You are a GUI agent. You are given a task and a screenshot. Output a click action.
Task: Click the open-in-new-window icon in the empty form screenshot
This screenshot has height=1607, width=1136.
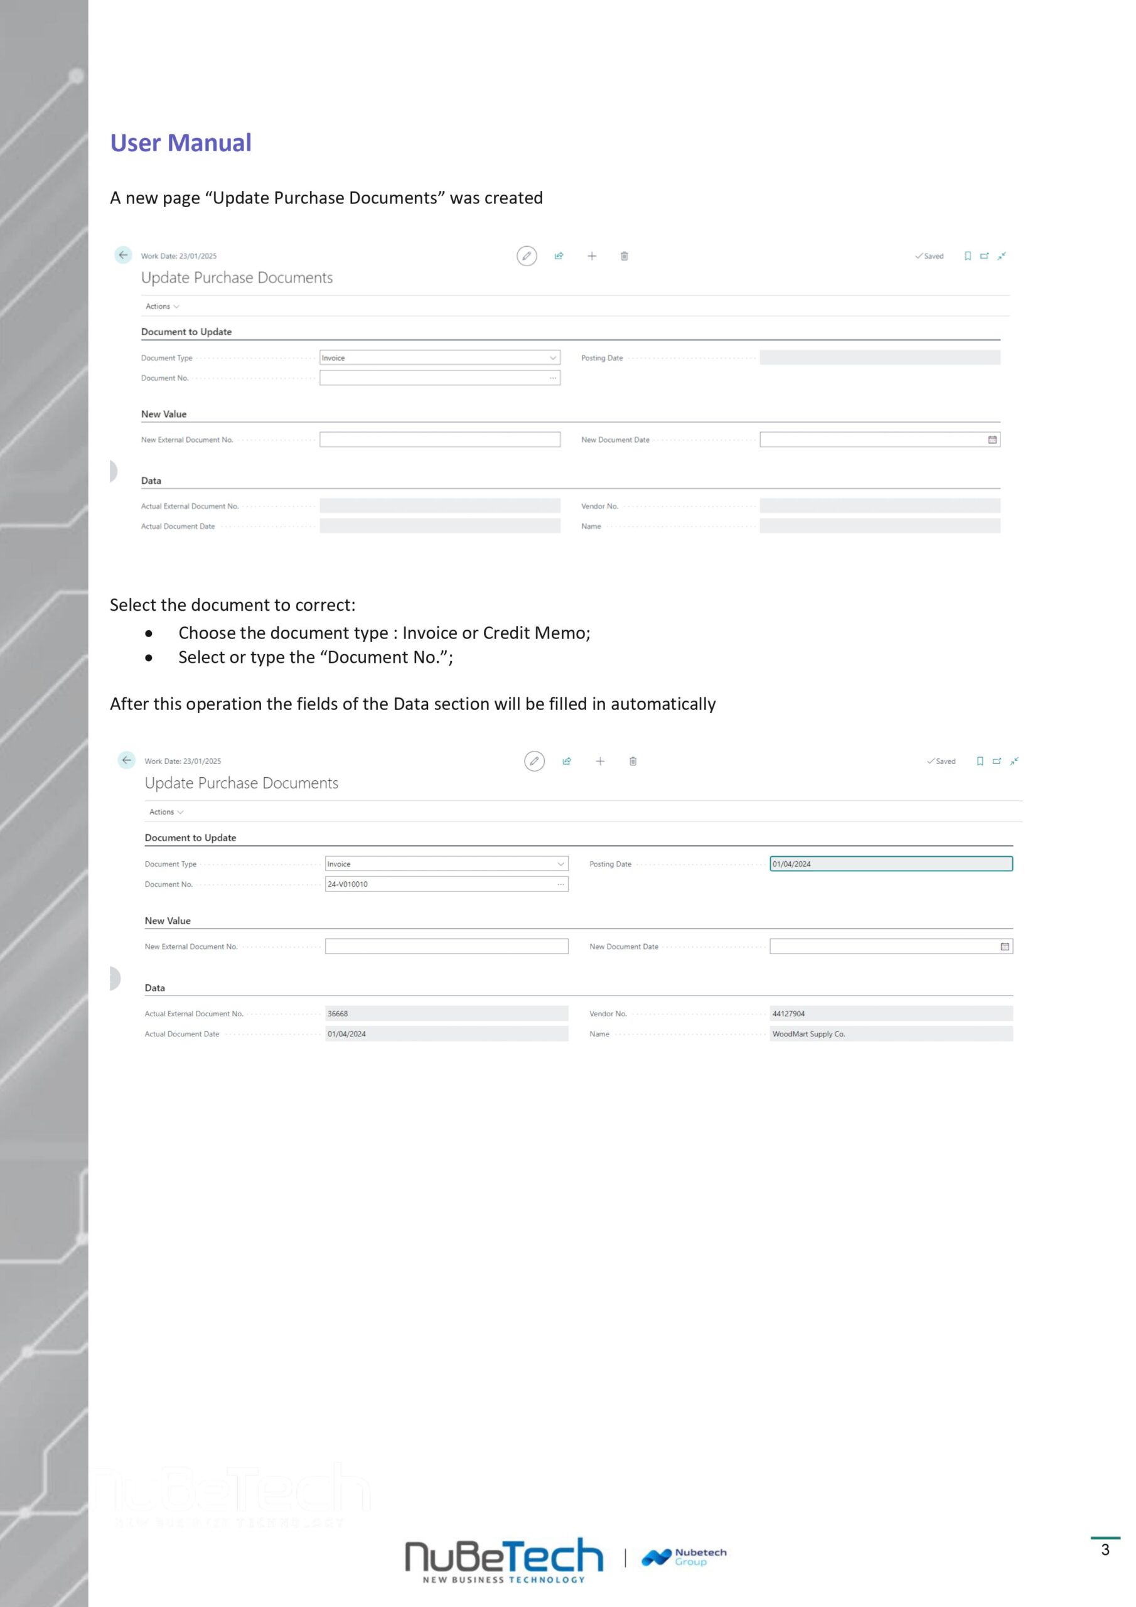(984, 256)
